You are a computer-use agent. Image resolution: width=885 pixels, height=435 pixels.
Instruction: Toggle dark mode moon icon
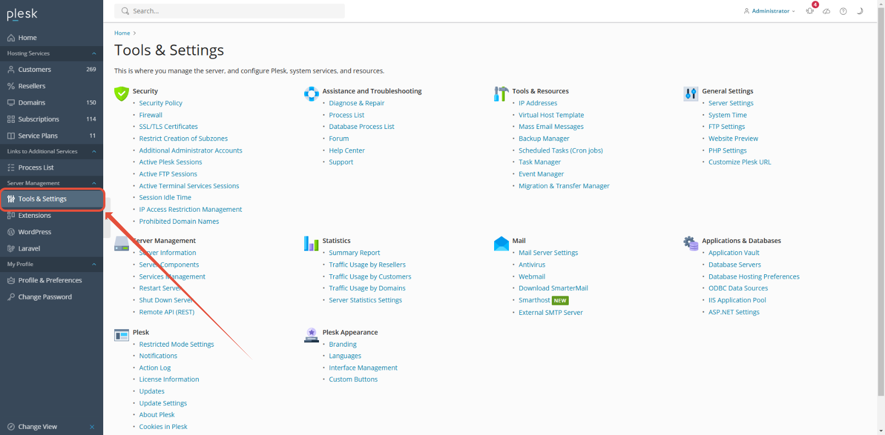tap(860, 11)
